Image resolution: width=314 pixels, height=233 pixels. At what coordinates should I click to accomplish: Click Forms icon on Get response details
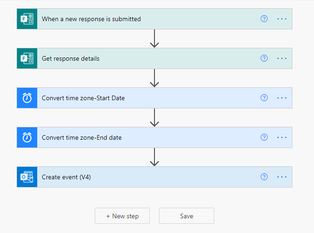pos(27,58)
